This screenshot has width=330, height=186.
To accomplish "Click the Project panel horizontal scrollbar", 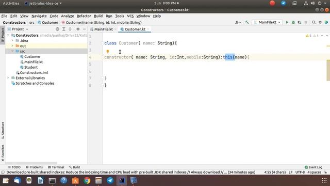I will point(31,163).
